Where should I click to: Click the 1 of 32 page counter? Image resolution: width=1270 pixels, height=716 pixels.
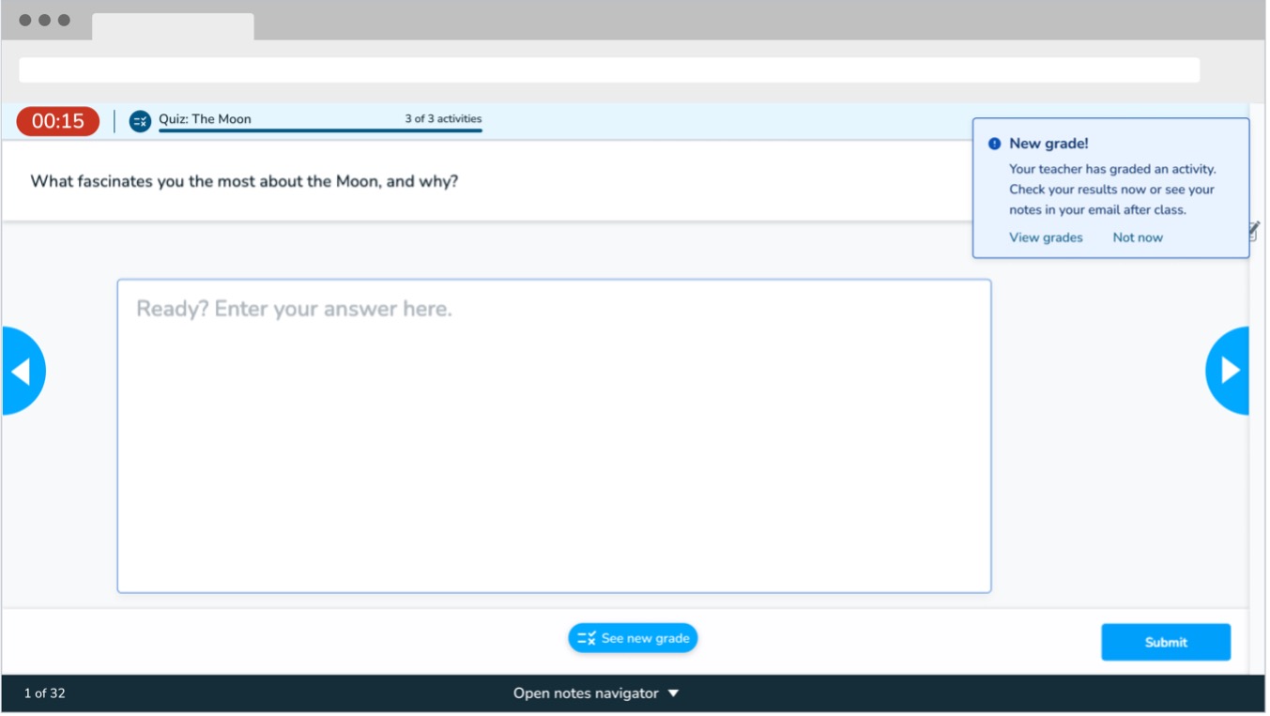coord(45,694)
